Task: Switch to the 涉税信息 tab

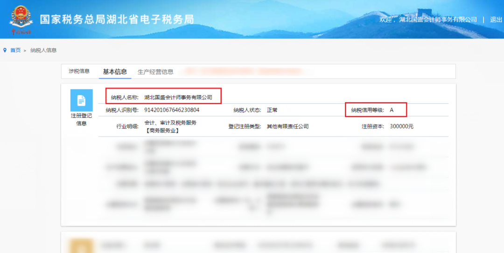Action: tap(79, 71)
